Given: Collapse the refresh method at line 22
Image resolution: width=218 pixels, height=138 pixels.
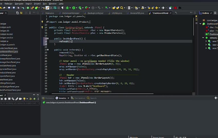Looking at the screenshot, I should point(48,50).
